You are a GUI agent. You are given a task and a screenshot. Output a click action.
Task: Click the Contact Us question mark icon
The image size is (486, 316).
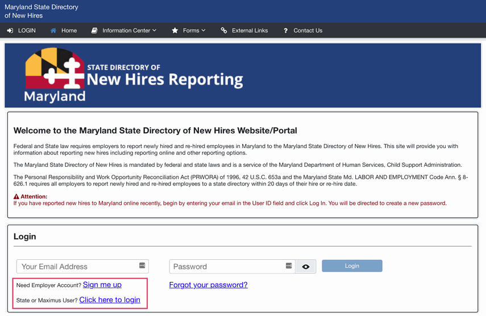[x=285, y=31]
